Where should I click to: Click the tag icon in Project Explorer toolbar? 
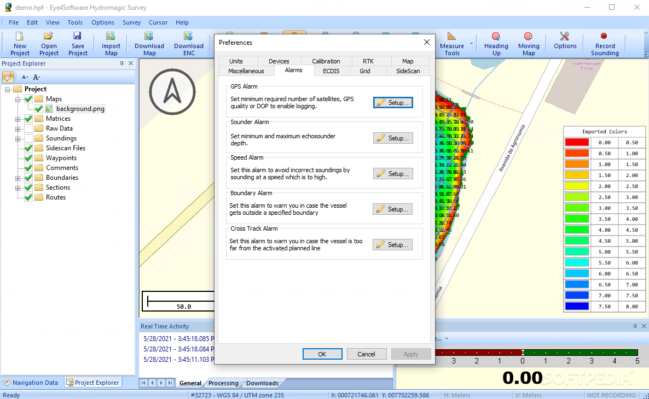pyautogui.click(x=8, y=77)
